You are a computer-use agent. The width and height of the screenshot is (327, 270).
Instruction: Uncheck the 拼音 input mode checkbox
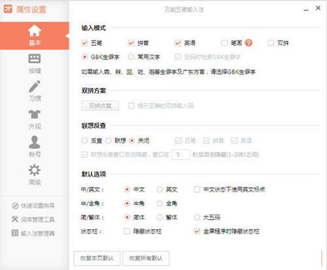131,43
